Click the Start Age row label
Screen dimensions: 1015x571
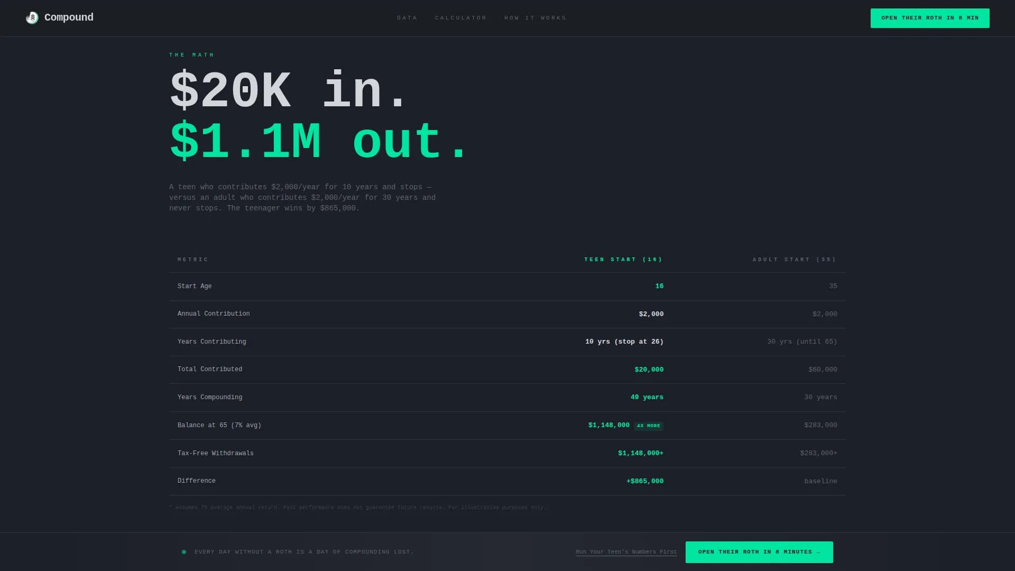[x=195, y=286]
